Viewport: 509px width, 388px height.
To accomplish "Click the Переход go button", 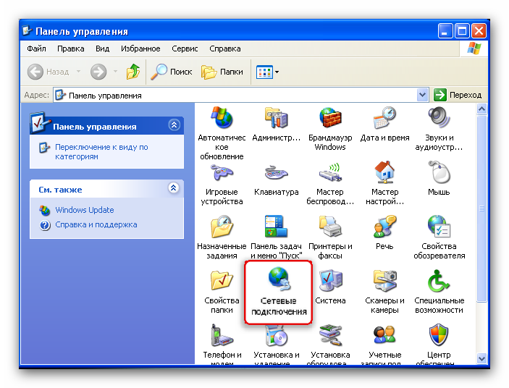I will [x=458, y=95].
